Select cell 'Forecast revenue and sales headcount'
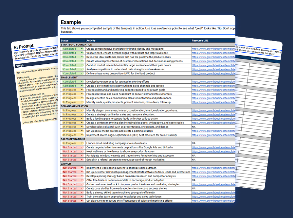This screenshot has height=218, width=293. click(x=138, y=94)
